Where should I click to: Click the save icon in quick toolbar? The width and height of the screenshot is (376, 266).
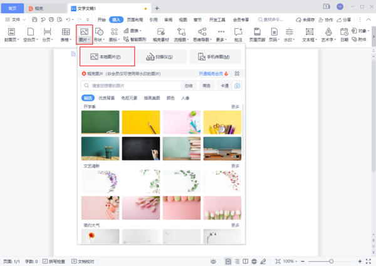[x=34, y=19]
